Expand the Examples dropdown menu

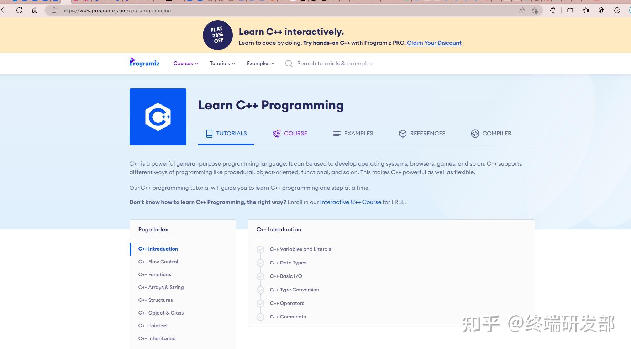(x=261, y=63)
